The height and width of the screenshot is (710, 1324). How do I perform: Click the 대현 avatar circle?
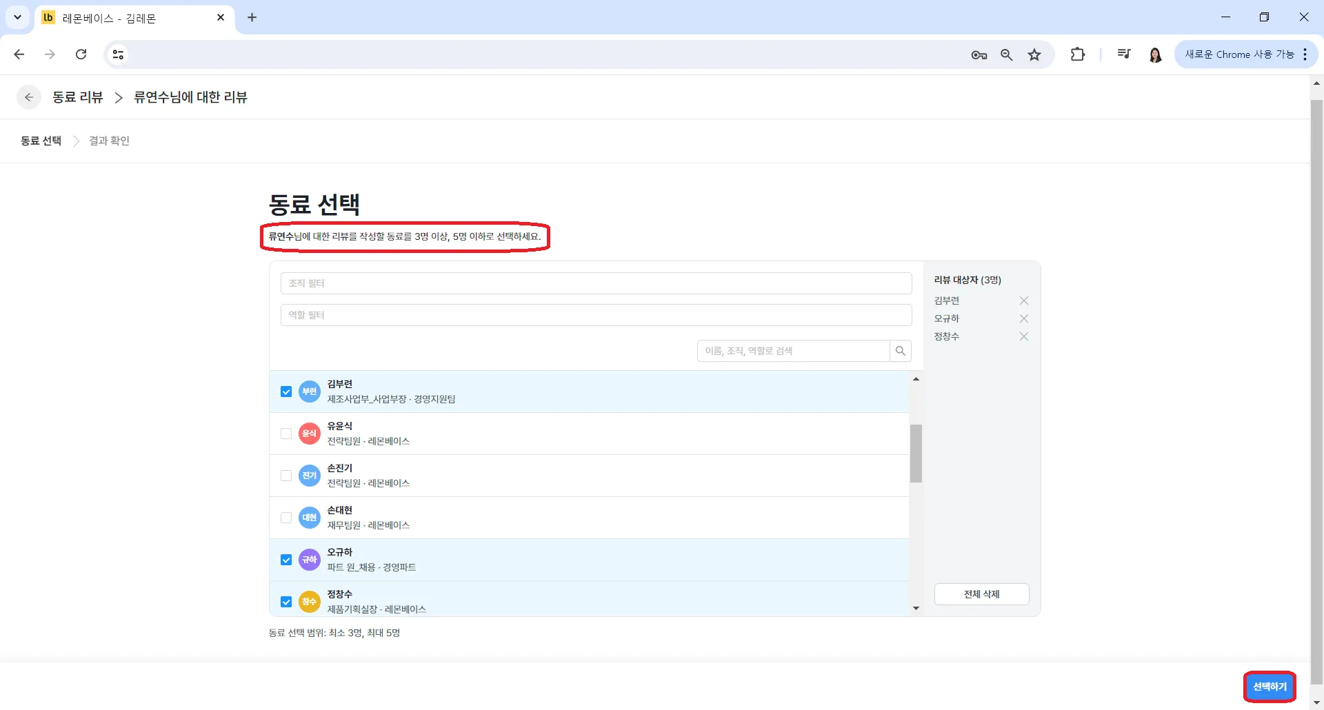(x=310, y=518)
